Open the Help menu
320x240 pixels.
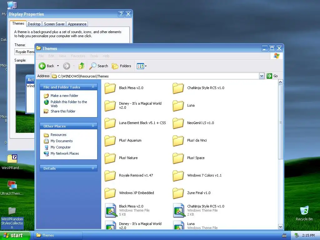coord(106,56)
